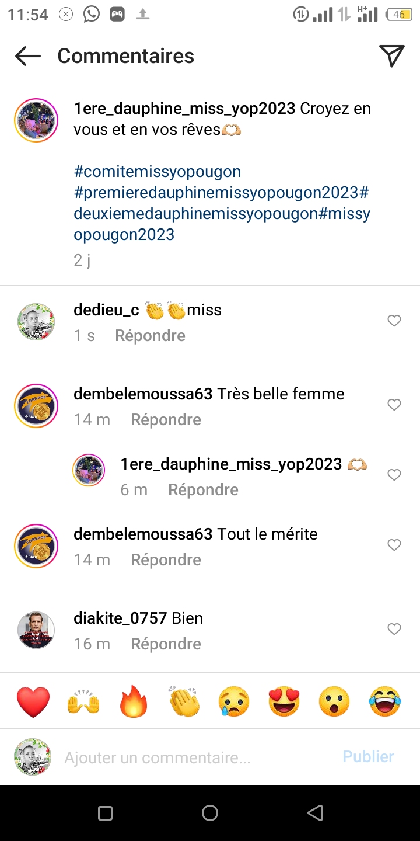The height and width of the screenshot is (841, 420).
Task: Open dembelemoussa63's profile from "Très belle femme"
Action: pos(143,394)
